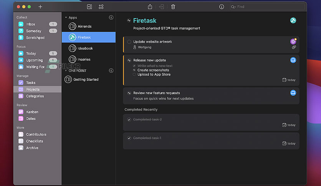Click Project-oriented GTD task management subtitle
The image size is (321, 186).
pyautogui.click(x=167, y=28)
